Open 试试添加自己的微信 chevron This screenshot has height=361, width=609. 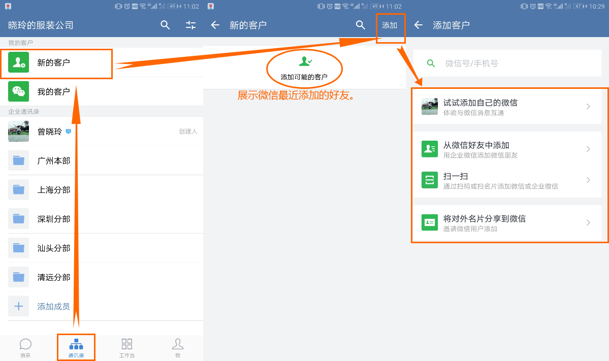588,106
